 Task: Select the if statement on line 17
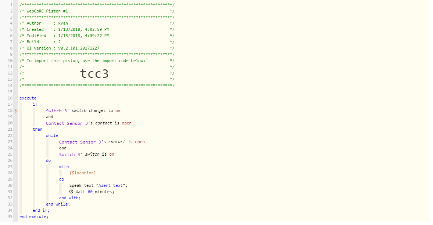(x=35, y=104)
